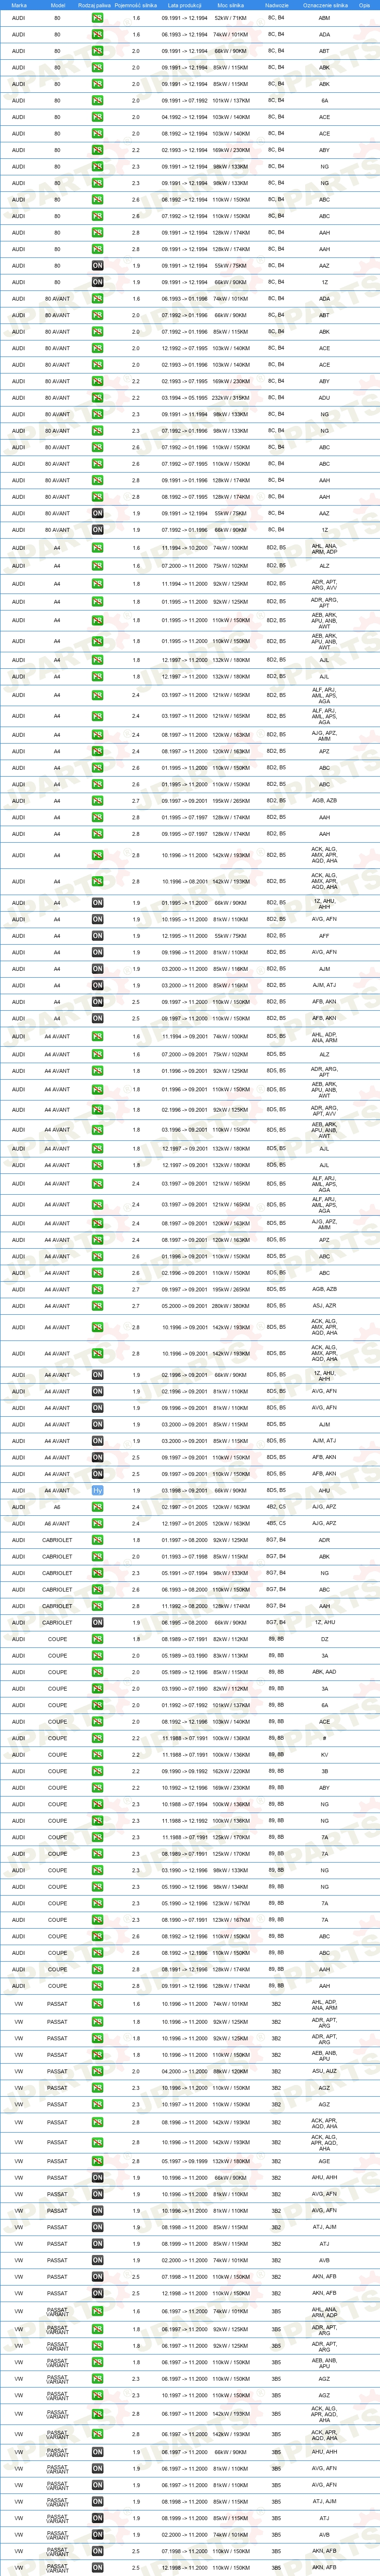Click the PB icon in the Cabriolet ABK 2.0 row

point(97,1557)
